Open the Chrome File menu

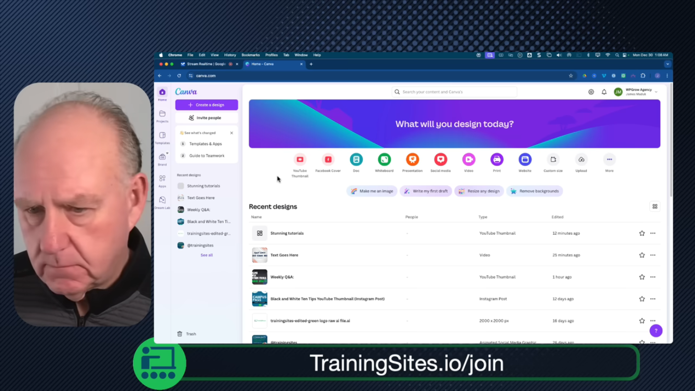coord(190,55)
